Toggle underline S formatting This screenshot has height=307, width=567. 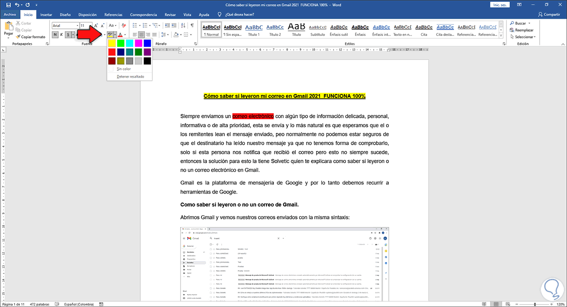[68, 35]
